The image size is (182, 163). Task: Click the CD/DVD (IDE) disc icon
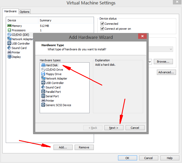(x=9, y=34)
